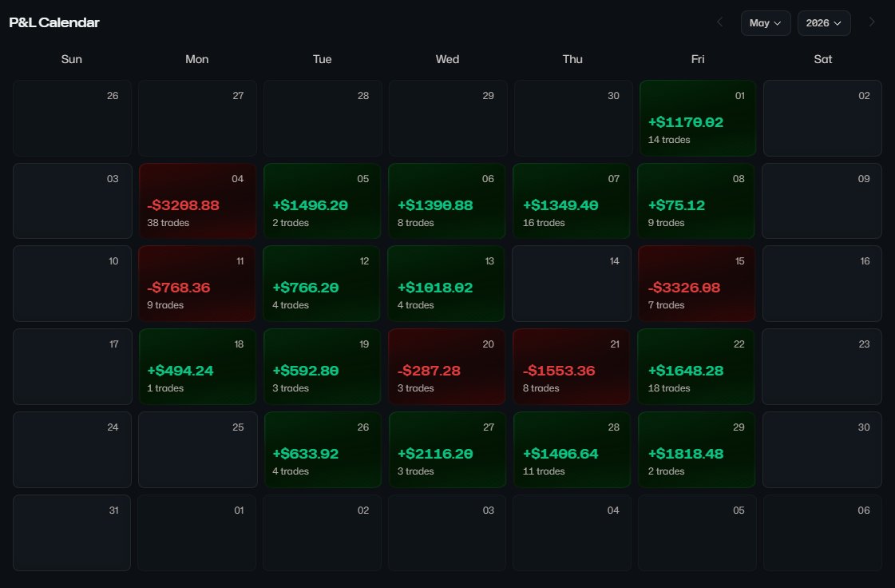Click the Mon column header

click(x=197, y=59)
